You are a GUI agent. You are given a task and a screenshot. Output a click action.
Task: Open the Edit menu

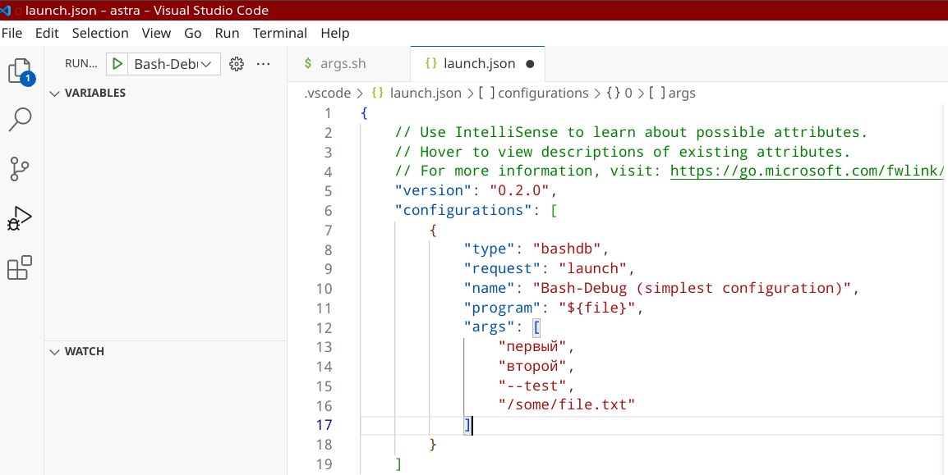pos(47,33)
